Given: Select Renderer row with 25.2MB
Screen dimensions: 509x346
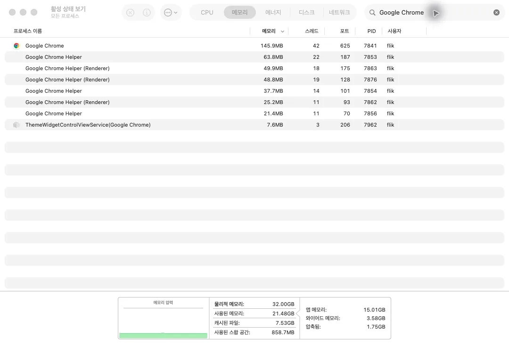Looking at the screenshot, I should (x=254, y=102).
